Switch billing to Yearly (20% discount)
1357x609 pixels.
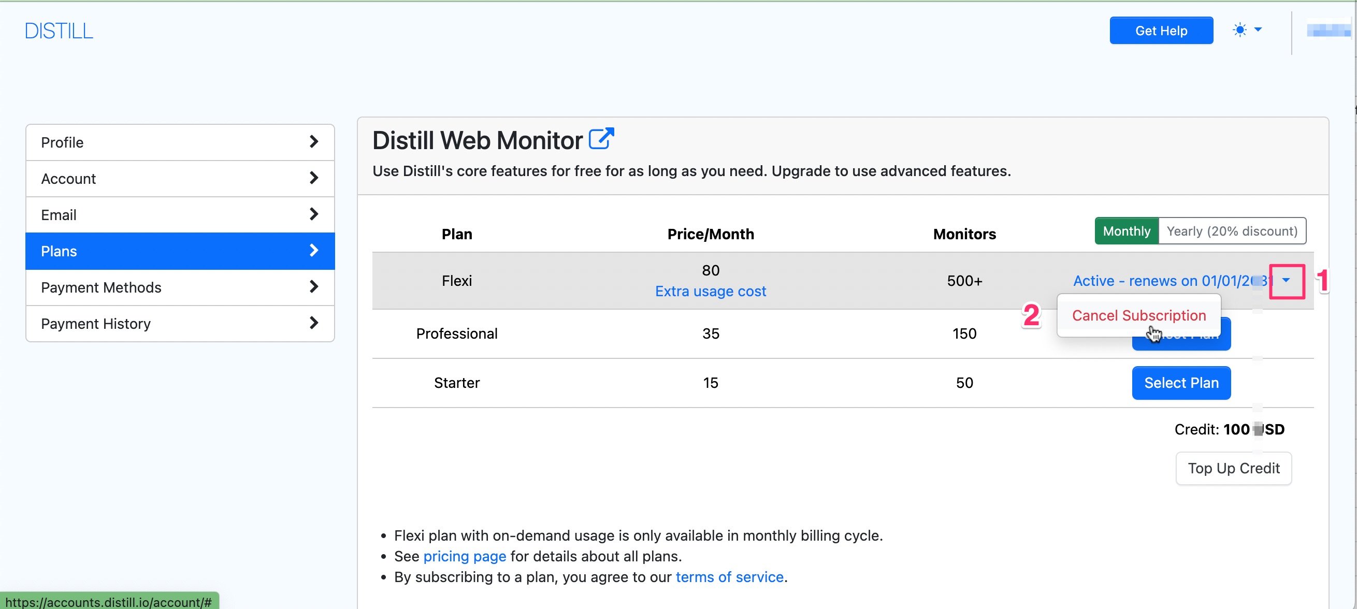click(x=1231, y=231)
